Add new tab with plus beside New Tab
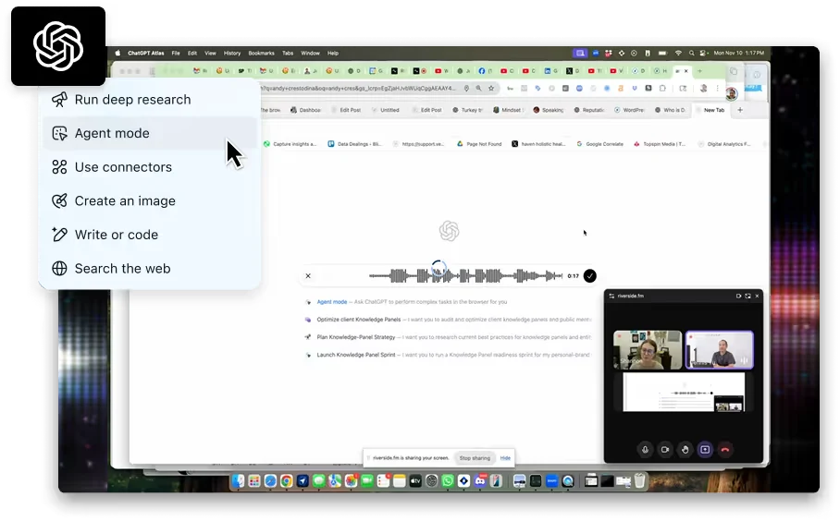The width and height of the screenshot is (840, 521). [740, 110]
